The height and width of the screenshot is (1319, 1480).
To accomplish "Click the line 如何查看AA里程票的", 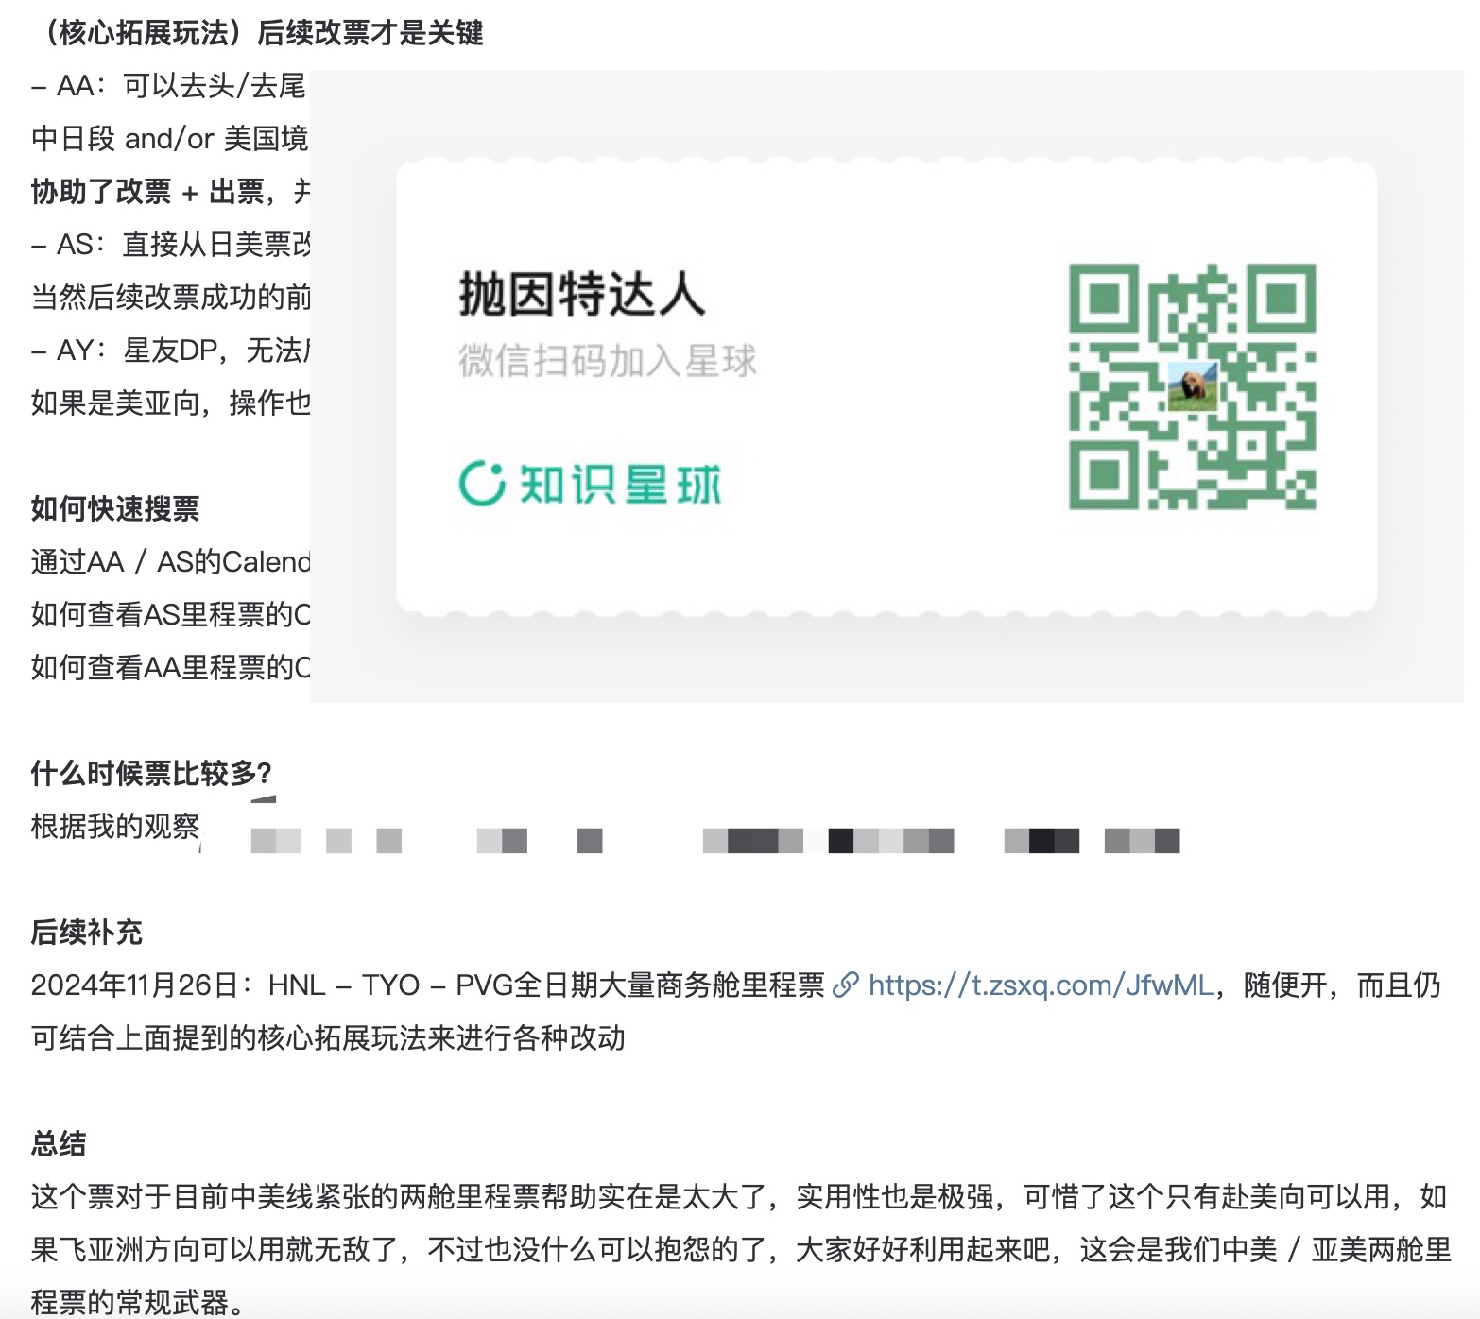I will click(170, 667).
